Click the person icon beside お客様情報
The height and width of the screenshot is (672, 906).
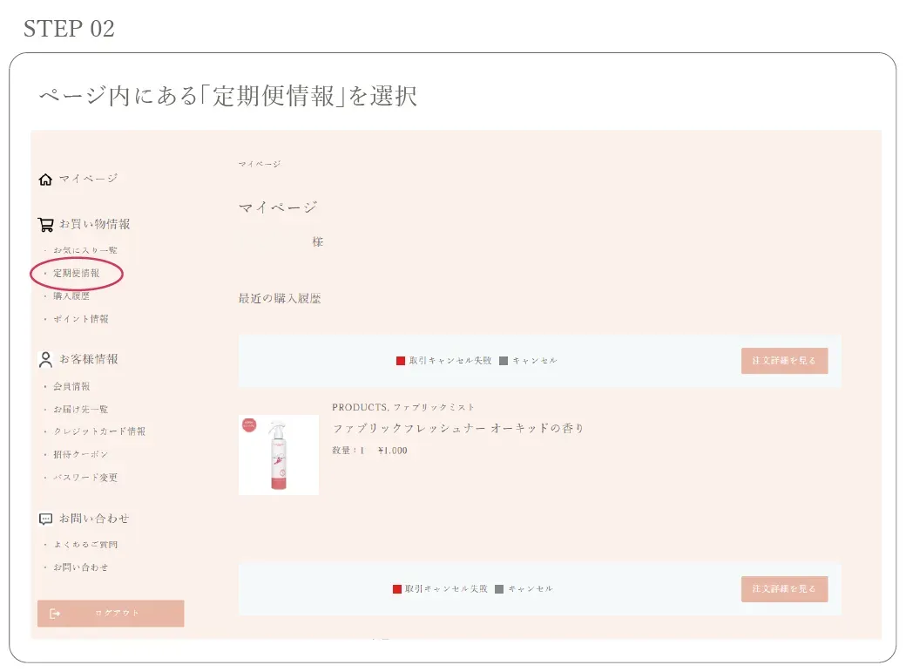pos(44,357)
